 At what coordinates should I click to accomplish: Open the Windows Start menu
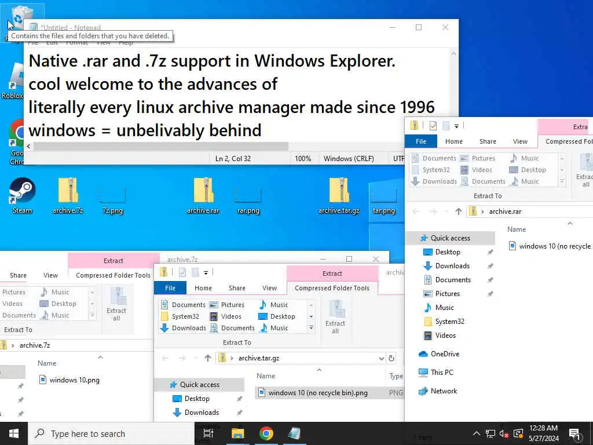[x=14, y=433]
